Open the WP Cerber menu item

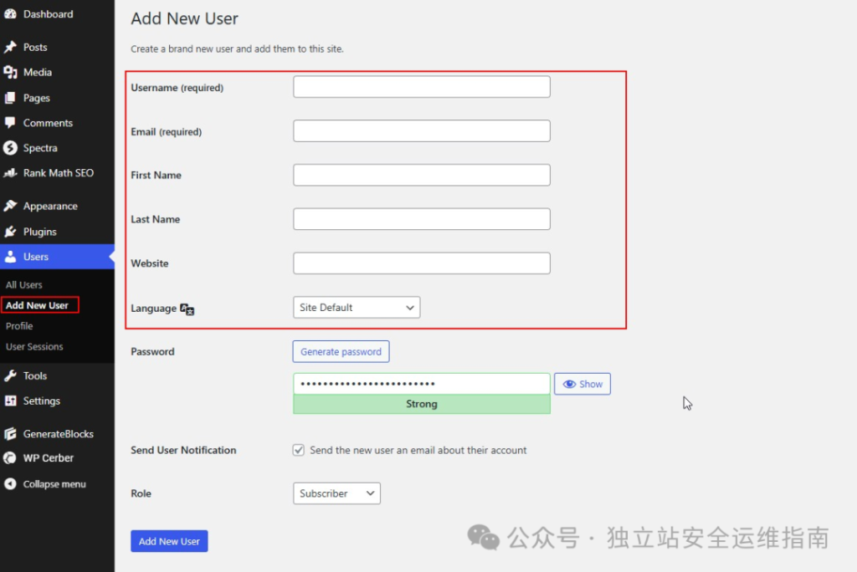click(x=58, y=457)
